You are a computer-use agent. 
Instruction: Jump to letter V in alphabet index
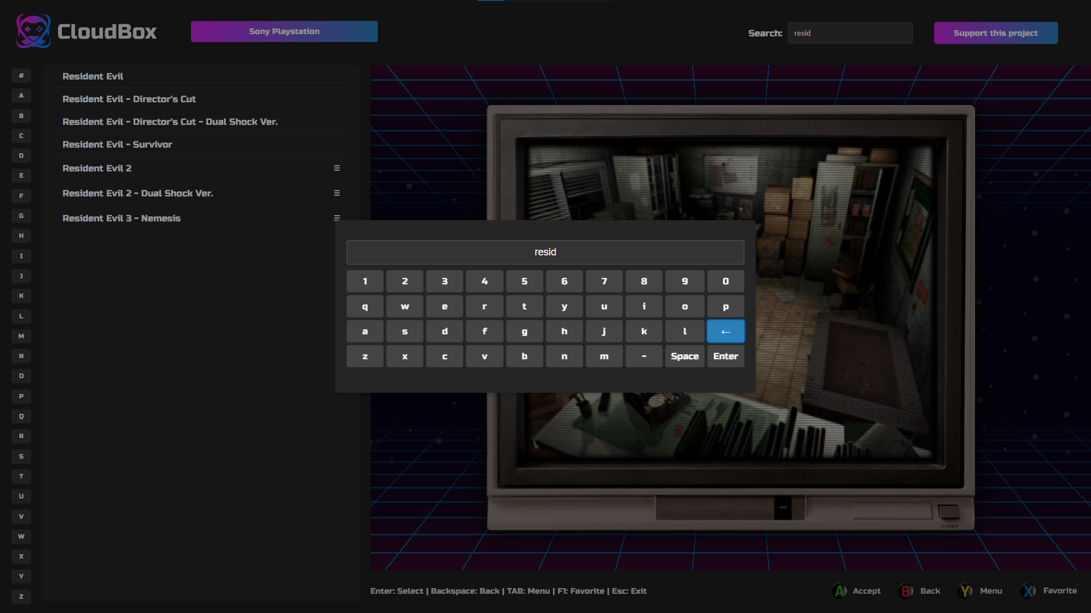point(21,517)
